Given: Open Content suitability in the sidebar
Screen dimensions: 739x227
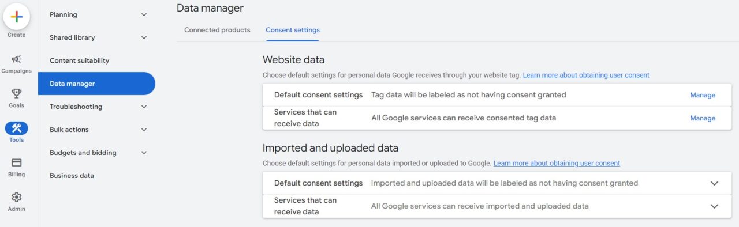Looking at the screenshot, I should click(79, 60).
